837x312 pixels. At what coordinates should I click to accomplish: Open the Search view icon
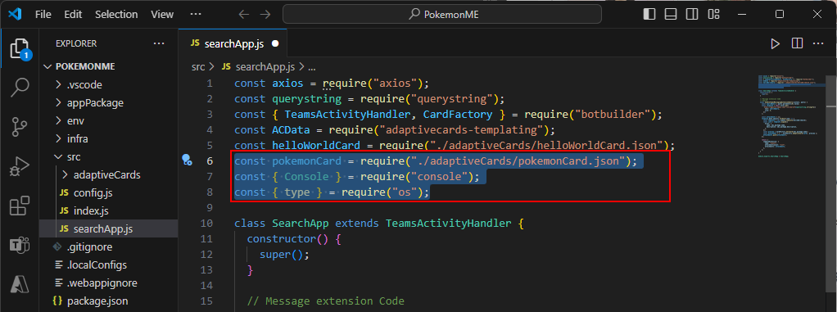[20, 87]
